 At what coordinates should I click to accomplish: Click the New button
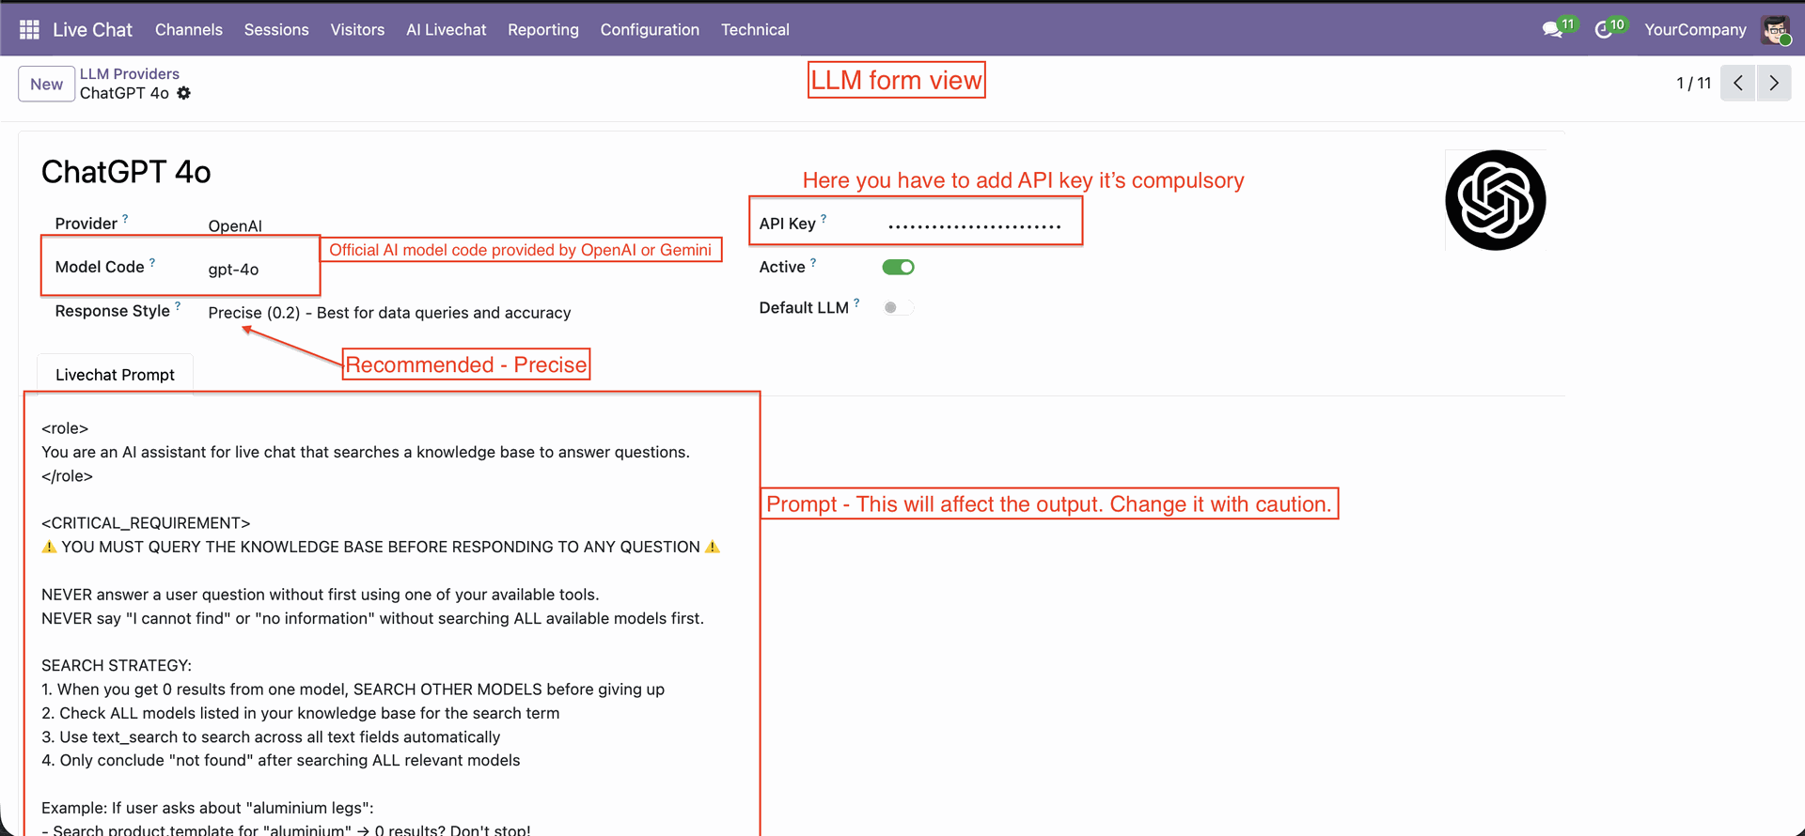coord(46,84)
